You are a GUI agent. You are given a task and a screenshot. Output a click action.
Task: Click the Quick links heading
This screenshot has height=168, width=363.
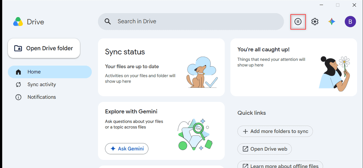click(x=252, y=113)
